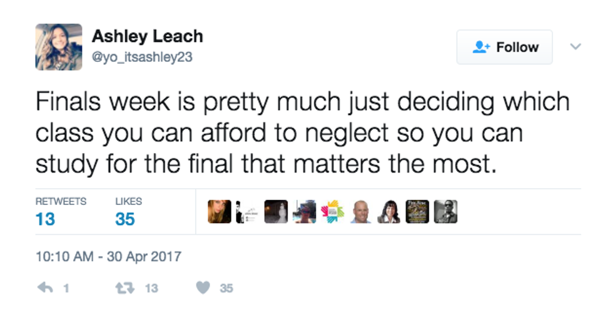The height and width of the screenshot is (325, 613).
Task: Open the black-and-white sunglasses man avatar
Action: pos(445,211)
